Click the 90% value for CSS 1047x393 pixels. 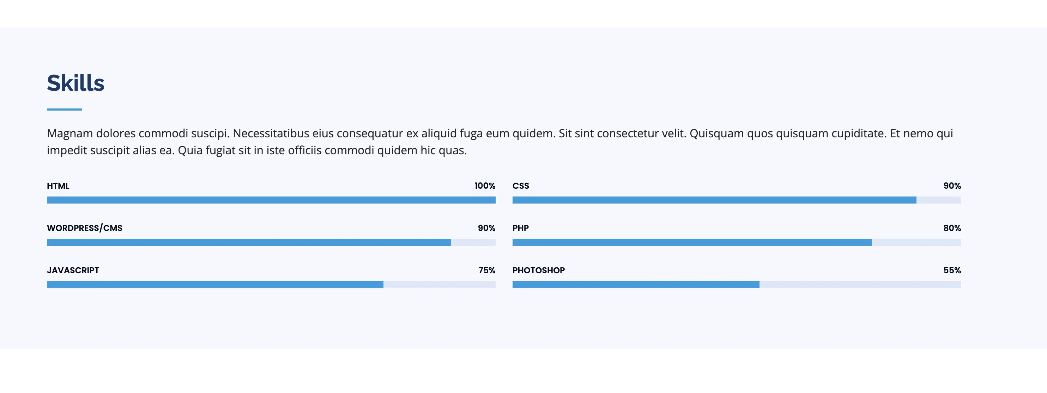[x=952, y=186]
